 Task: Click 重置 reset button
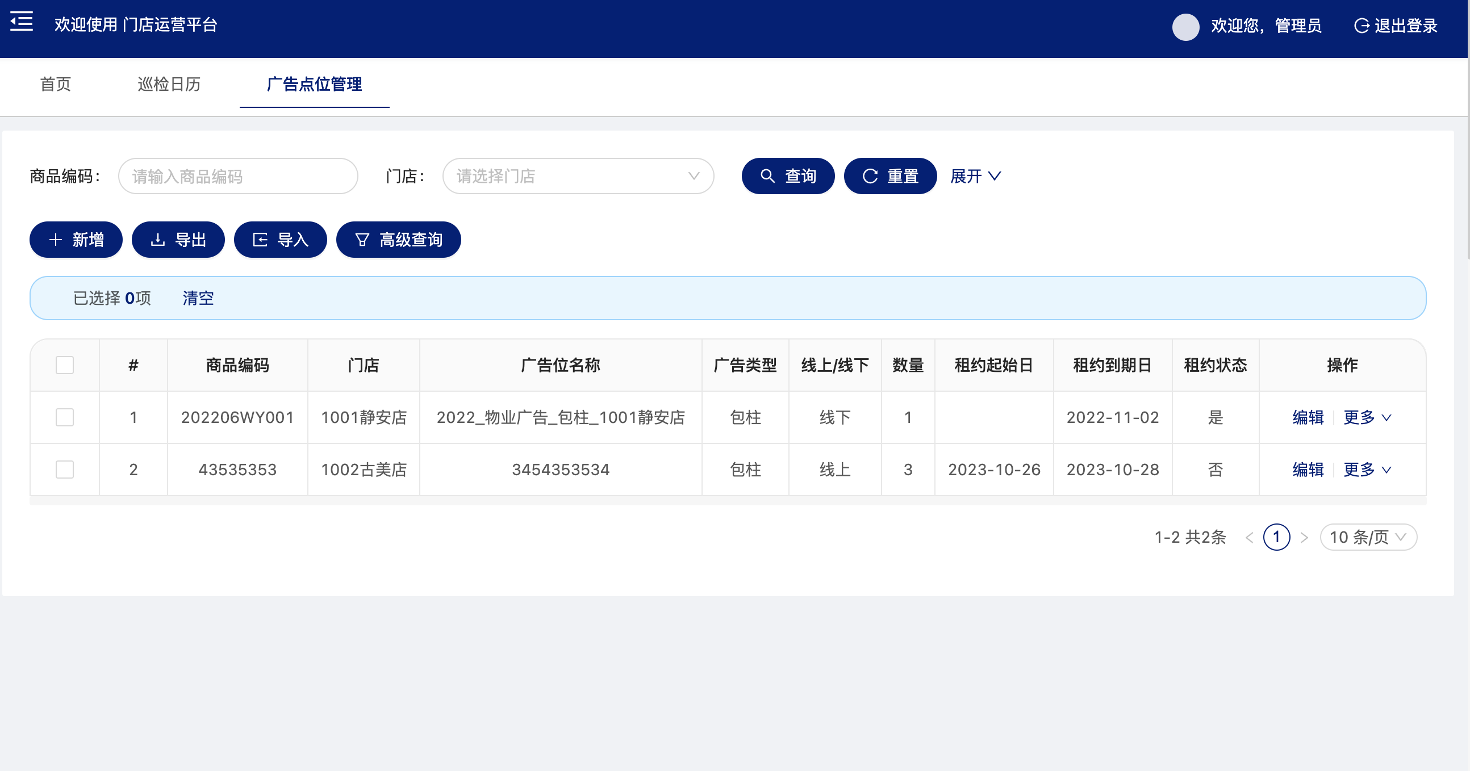tap(890, 176)
